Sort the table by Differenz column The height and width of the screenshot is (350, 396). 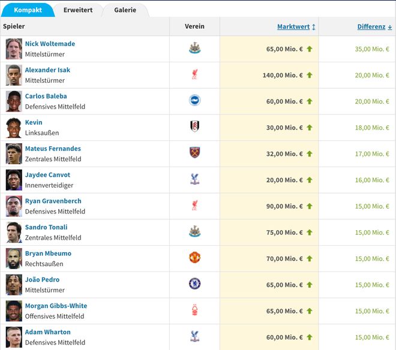[371, 27]
